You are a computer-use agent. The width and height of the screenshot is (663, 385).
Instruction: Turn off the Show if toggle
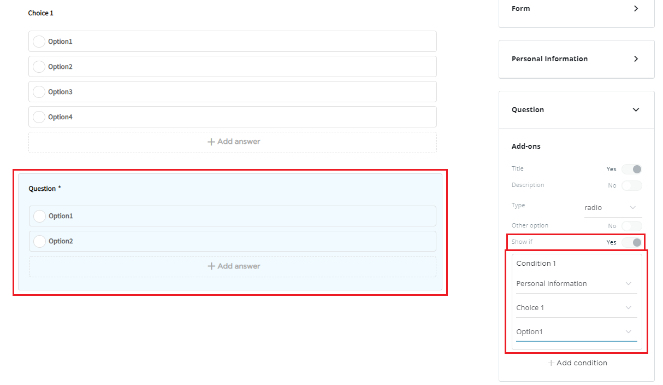point(632,242)
